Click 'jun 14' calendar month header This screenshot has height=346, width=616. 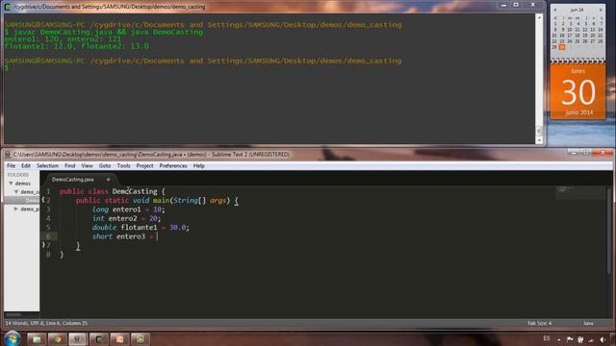tap(577, 10)
